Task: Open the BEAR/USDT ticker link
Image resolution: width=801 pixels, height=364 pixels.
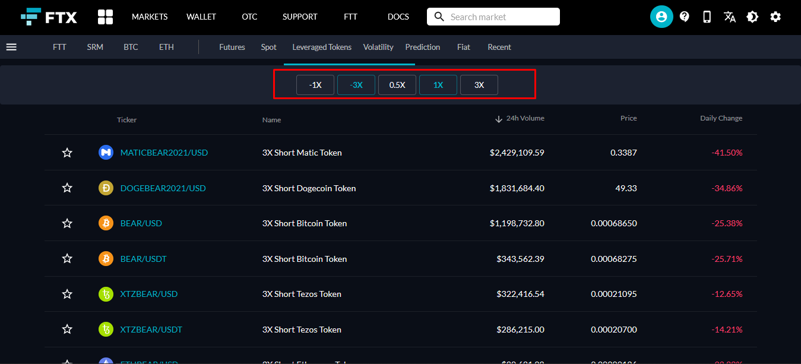Action: (143, 259)
